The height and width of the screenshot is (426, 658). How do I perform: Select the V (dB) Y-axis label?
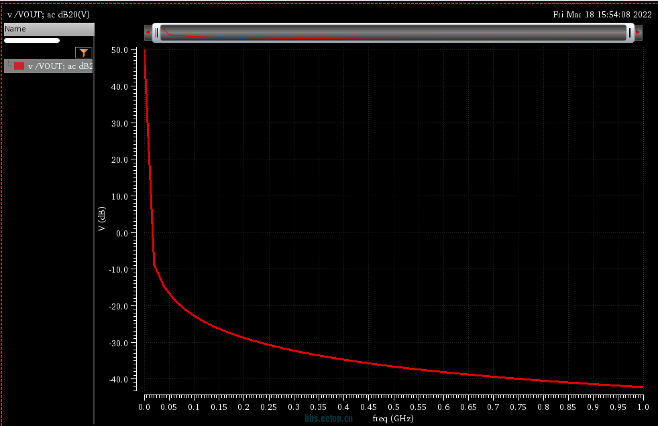[102, 219]
